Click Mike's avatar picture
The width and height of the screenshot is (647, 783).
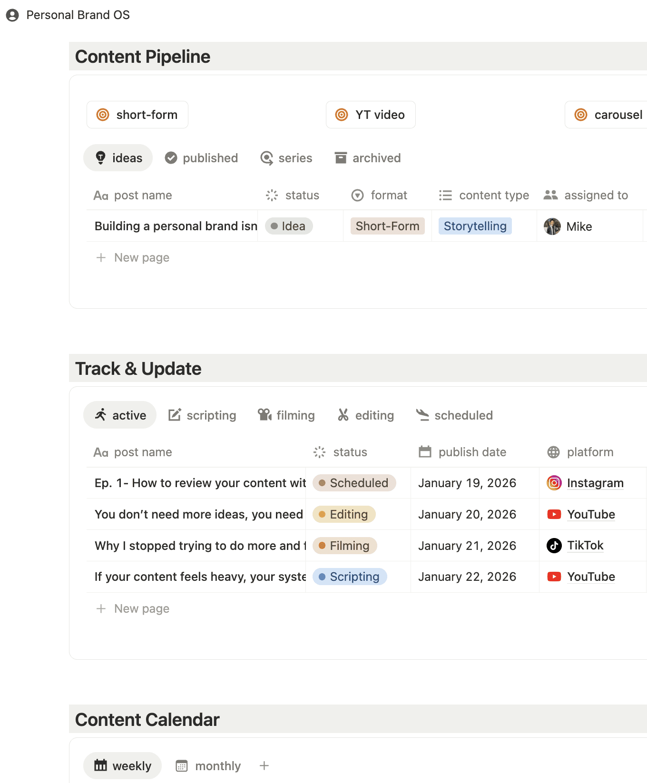point(552,226)
